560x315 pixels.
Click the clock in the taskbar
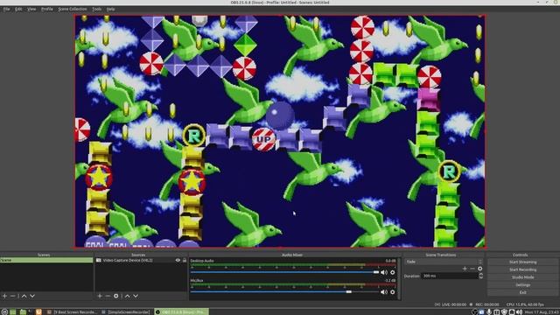pos(542,312)
